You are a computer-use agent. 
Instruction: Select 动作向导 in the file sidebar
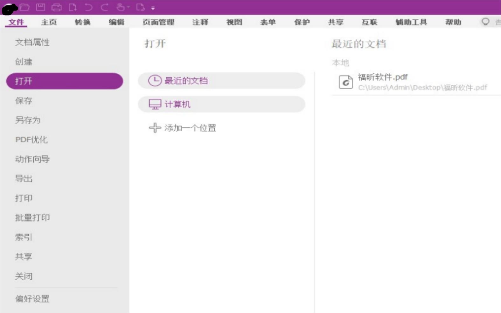32,159
